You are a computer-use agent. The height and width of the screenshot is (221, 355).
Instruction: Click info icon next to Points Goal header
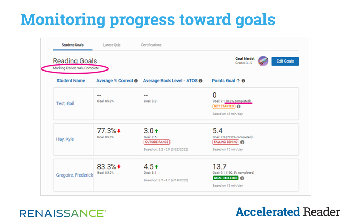tap(243, 81)
